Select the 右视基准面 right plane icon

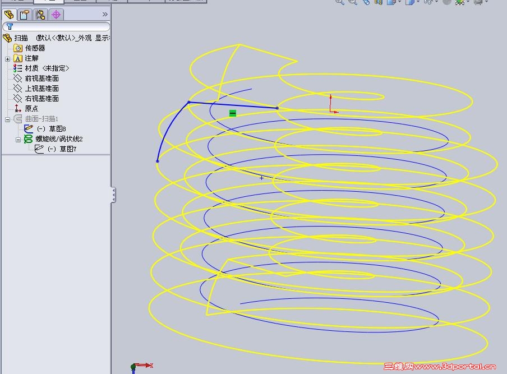pyautogui.click(x=17, y=98)
